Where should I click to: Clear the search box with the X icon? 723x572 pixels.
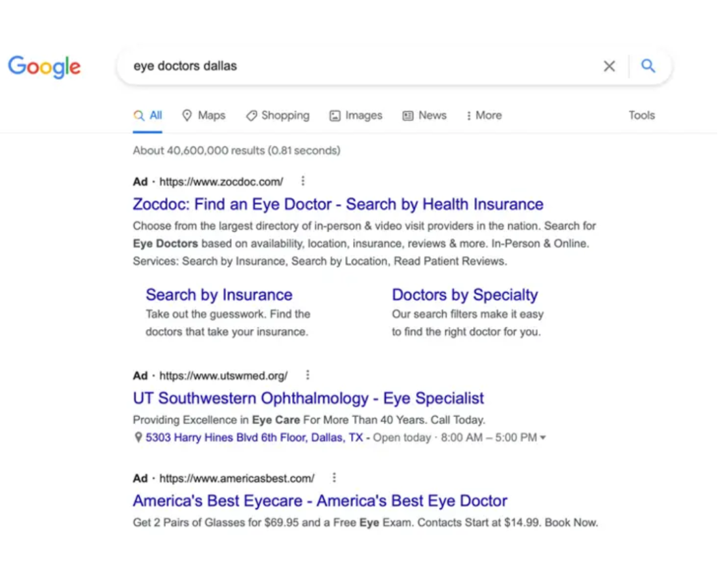[x=609, y=66]
